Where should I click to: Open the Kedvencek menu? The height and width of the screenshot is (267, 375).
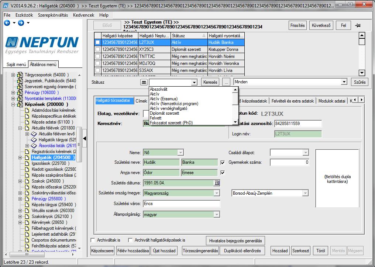pos(84,15)
